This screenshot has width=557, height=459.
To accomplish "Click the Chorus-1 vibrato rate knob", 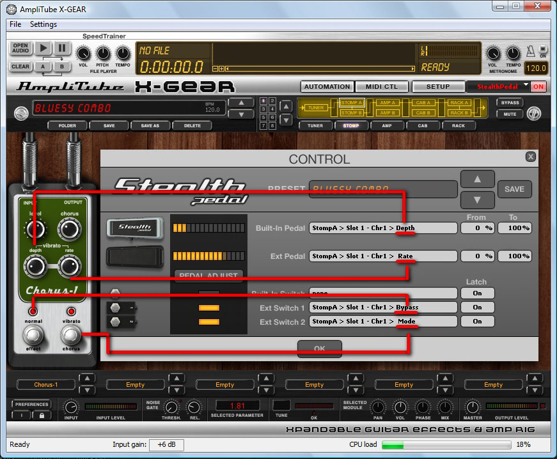I will click(70, 266).
